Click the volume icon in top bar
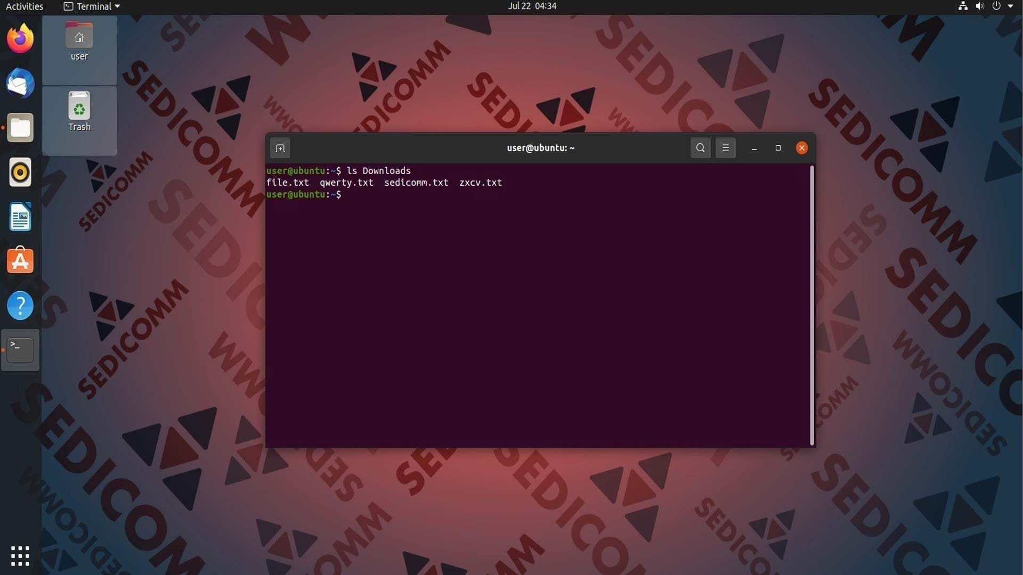 click(x=979, y=6)
